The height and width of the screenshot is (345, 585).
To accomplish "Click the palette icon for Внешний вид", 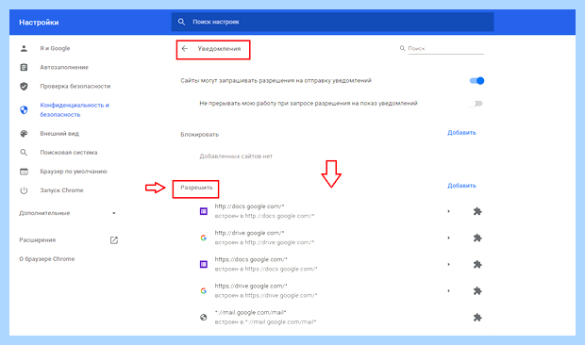I will (x=24, y=133).
